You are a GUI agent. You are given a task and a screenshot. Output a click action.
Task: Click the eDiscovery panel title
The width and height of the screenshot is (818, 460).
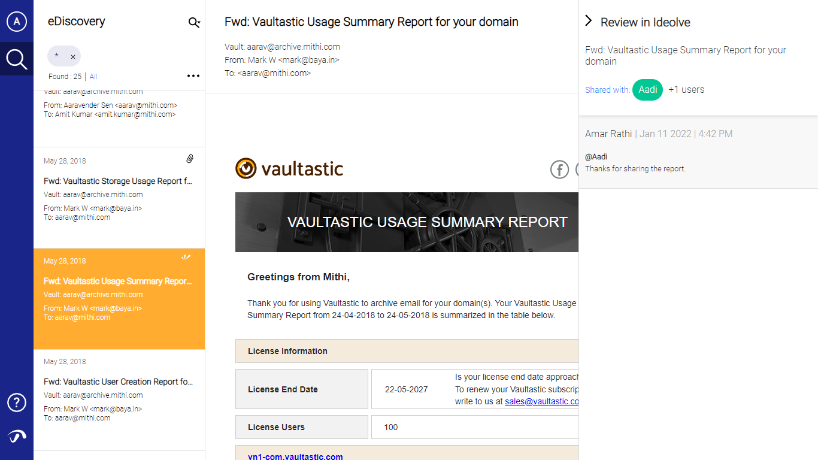pyautogui.click(x=76, y=22)
